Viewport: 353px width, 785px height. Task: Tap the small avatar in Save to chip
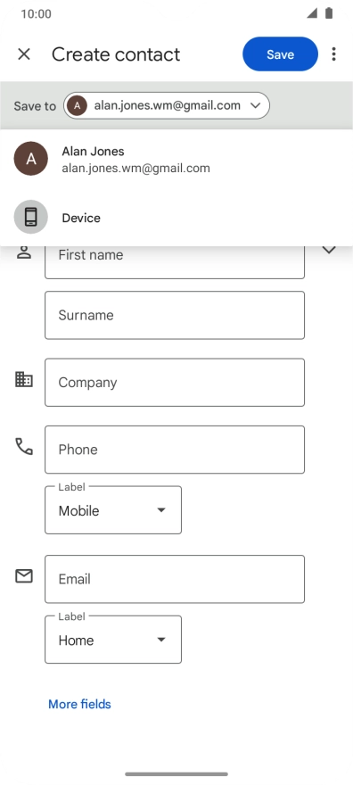coord(77,105)
